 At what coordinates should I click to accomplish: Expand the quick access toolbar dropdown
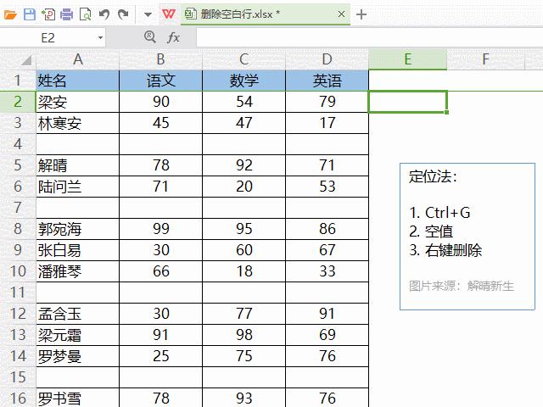[x=147, y=15]
